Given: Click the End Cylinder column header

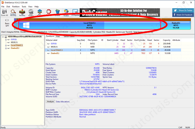Looking at the screenshot, I should tap(140, 40).
